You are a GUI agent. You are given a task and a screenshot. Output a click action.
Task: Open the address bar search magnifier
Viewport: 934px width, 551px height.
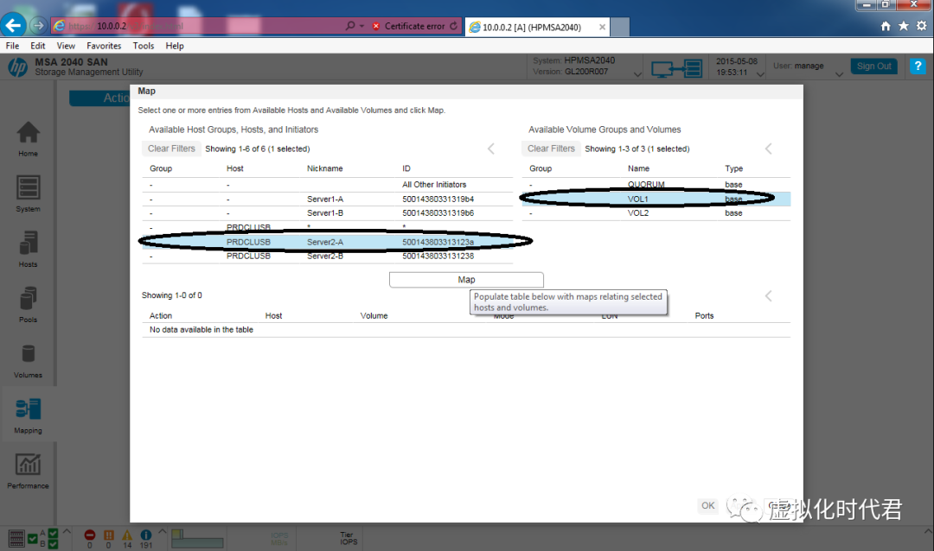point(350,26)
